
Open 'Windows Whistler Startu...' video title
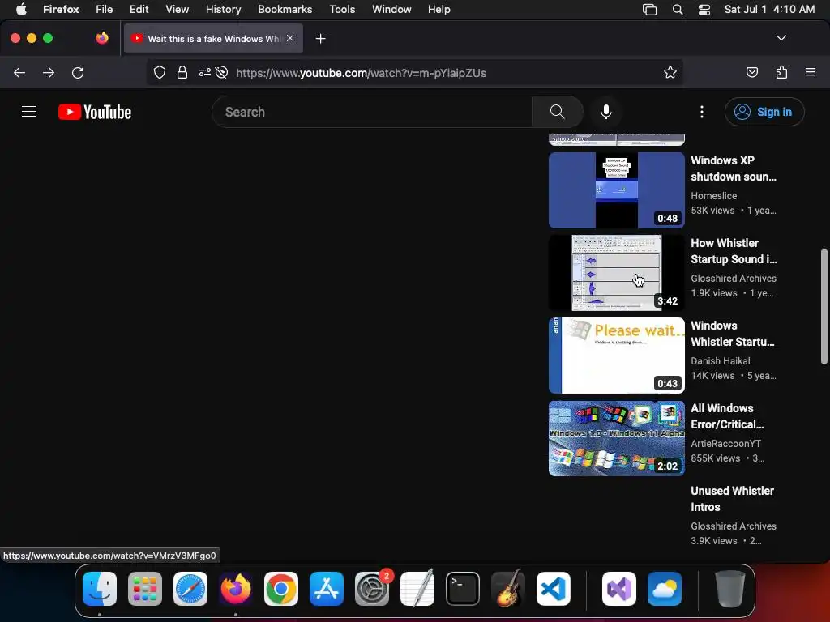tap(733, 333)
